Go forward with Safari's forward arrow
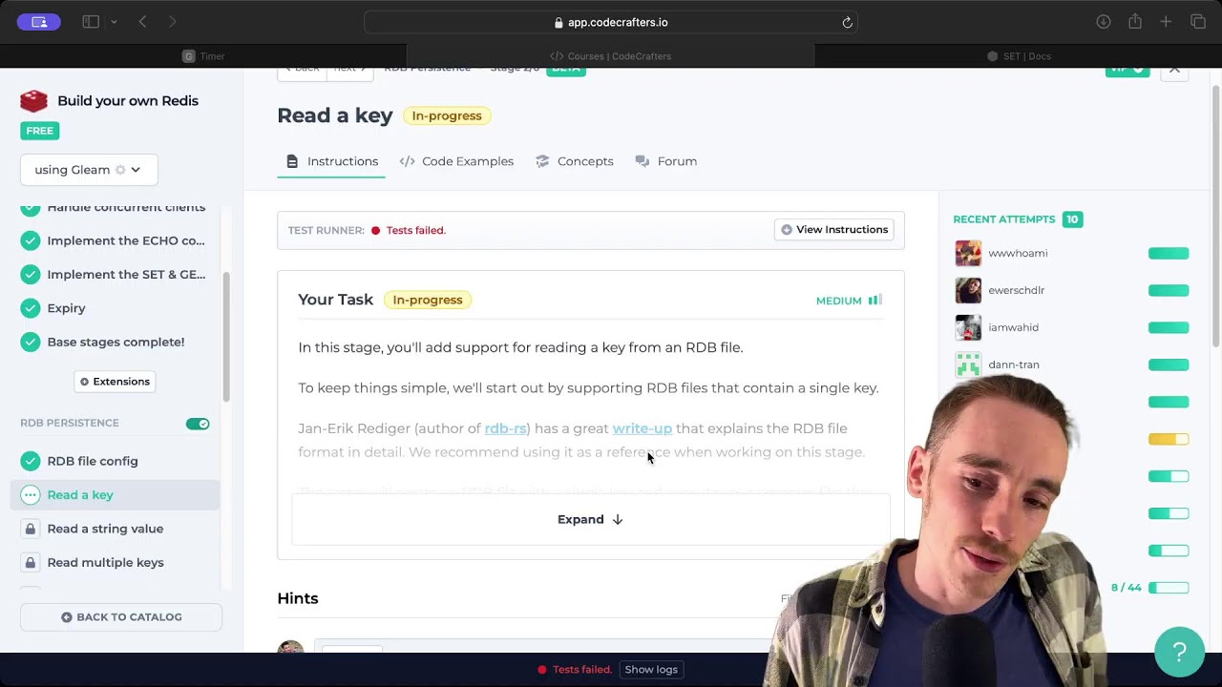The width and height of the screenshot is (1222, 687). coord(173,22)
